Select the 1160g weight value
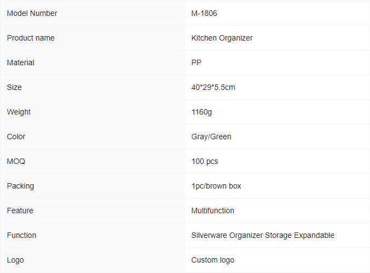 [201, 112]
